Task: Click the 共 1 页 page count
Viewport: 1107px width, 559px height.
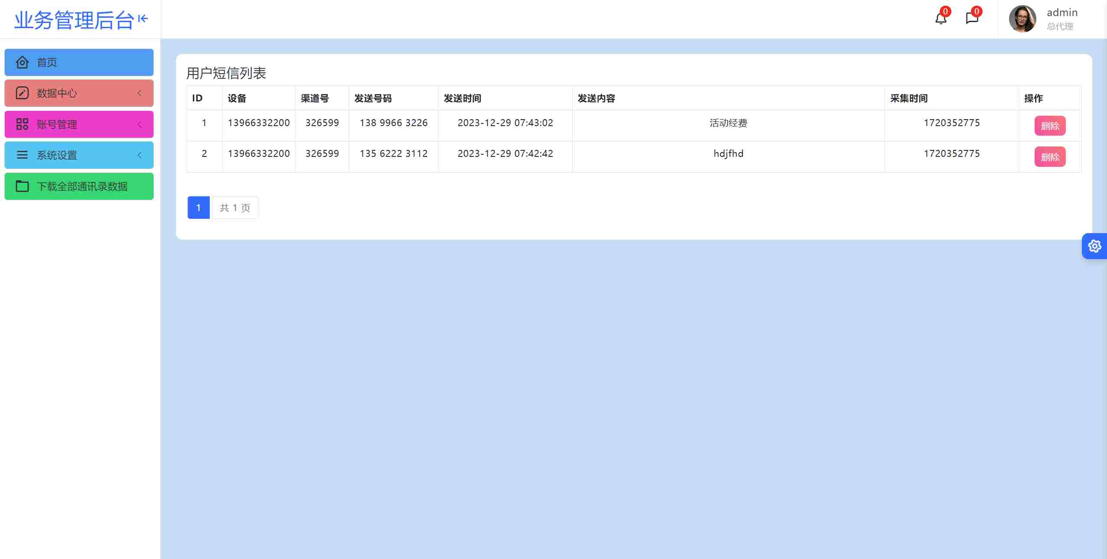Action: click(x=235, y=208)
